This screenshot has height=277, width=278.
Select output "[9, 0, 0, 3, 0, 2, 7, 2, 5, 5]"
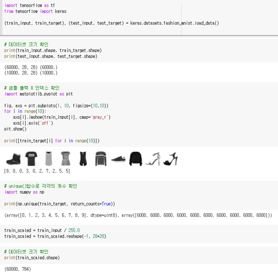tap(37, 171)
